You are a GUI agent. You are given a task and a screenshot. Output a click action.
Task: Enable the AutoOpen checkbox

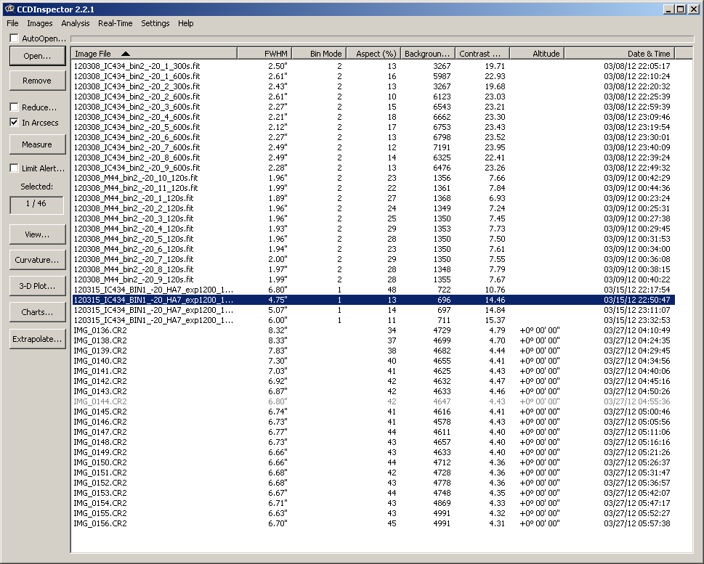[15, 38]
